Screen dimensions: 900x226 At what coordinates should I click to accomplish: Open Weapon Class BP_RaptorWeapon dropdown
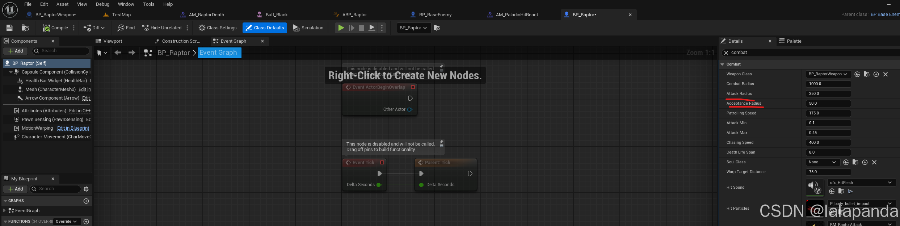[828, 74]
